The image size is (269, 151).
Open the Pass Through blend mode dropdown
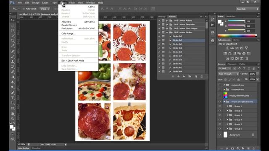pyautogui.click(x=228, y=74)
